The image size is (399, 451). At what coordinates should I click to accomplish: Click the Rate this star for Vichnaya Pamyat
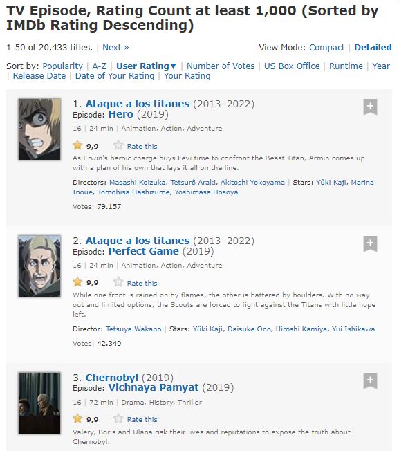118,418
